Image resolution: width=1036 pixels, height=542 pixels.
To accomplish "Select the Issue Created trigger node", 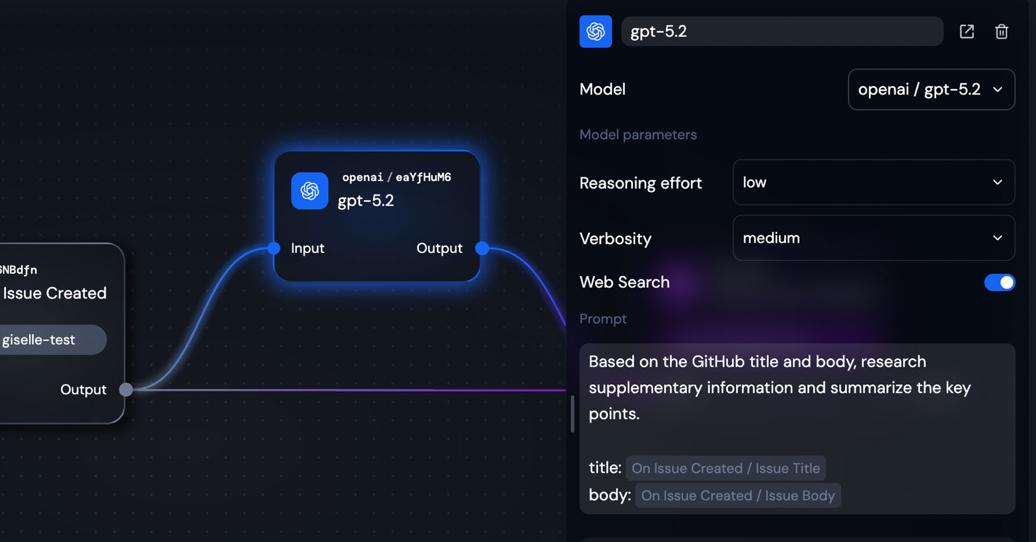I will 55,293.
